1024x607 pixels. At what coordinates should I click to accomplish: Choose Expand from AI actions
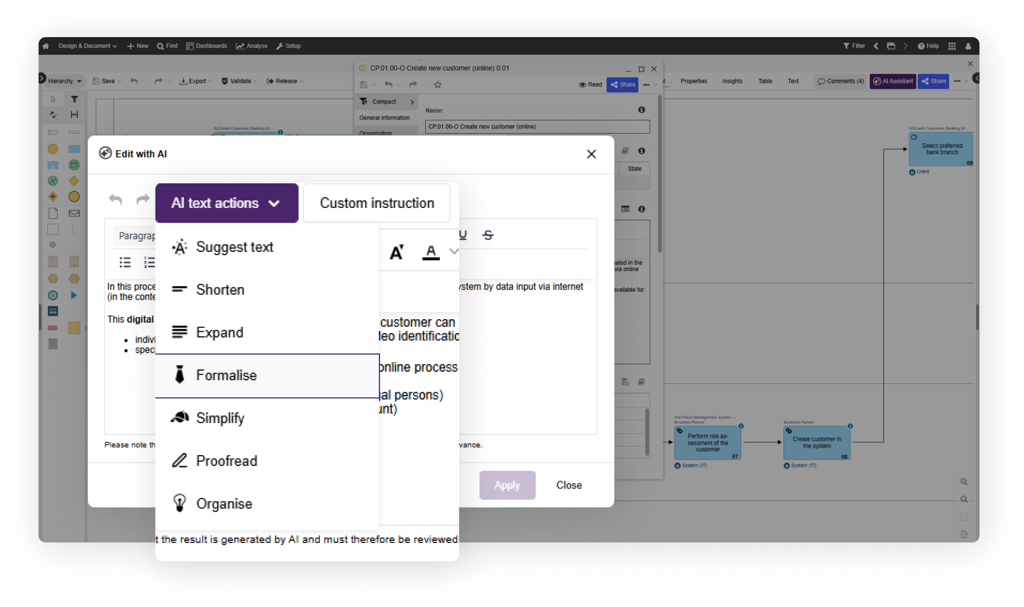267,333
